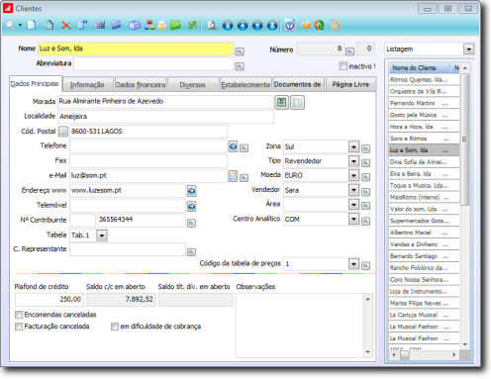This screenshot has height=379, width=491.
Task: Click the blue arrow icon beside Telemóvel
Action: pos(192,206)
